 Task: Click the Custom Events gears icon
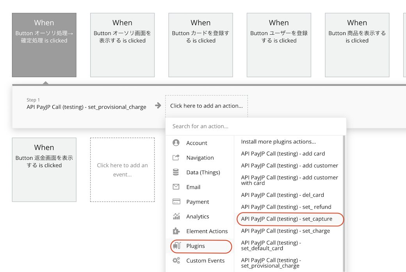(176, 260)
